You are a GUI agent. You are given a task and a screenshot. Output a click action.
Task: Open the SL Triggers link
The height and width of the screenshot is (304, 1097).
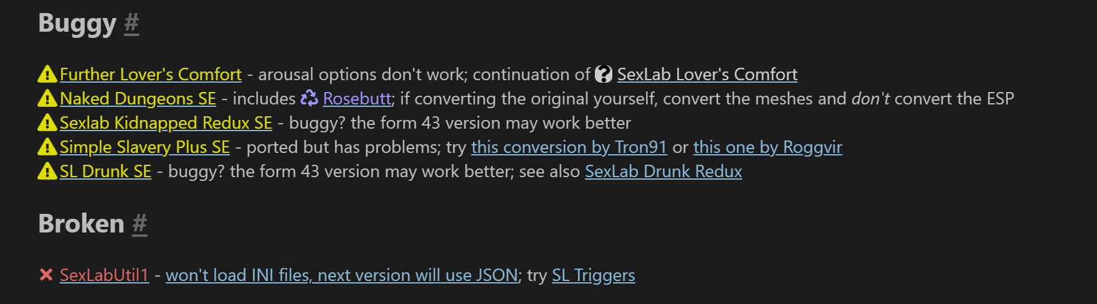pyautogui.click(x=594, y=275)
